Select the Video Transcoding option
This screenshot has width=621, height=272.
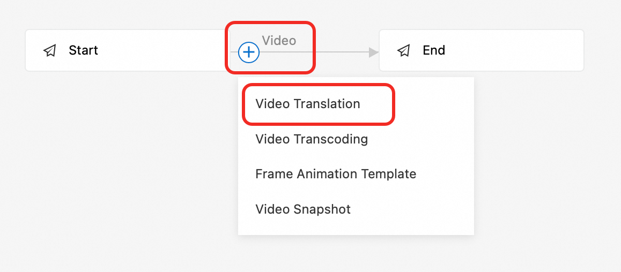(312, 139)
